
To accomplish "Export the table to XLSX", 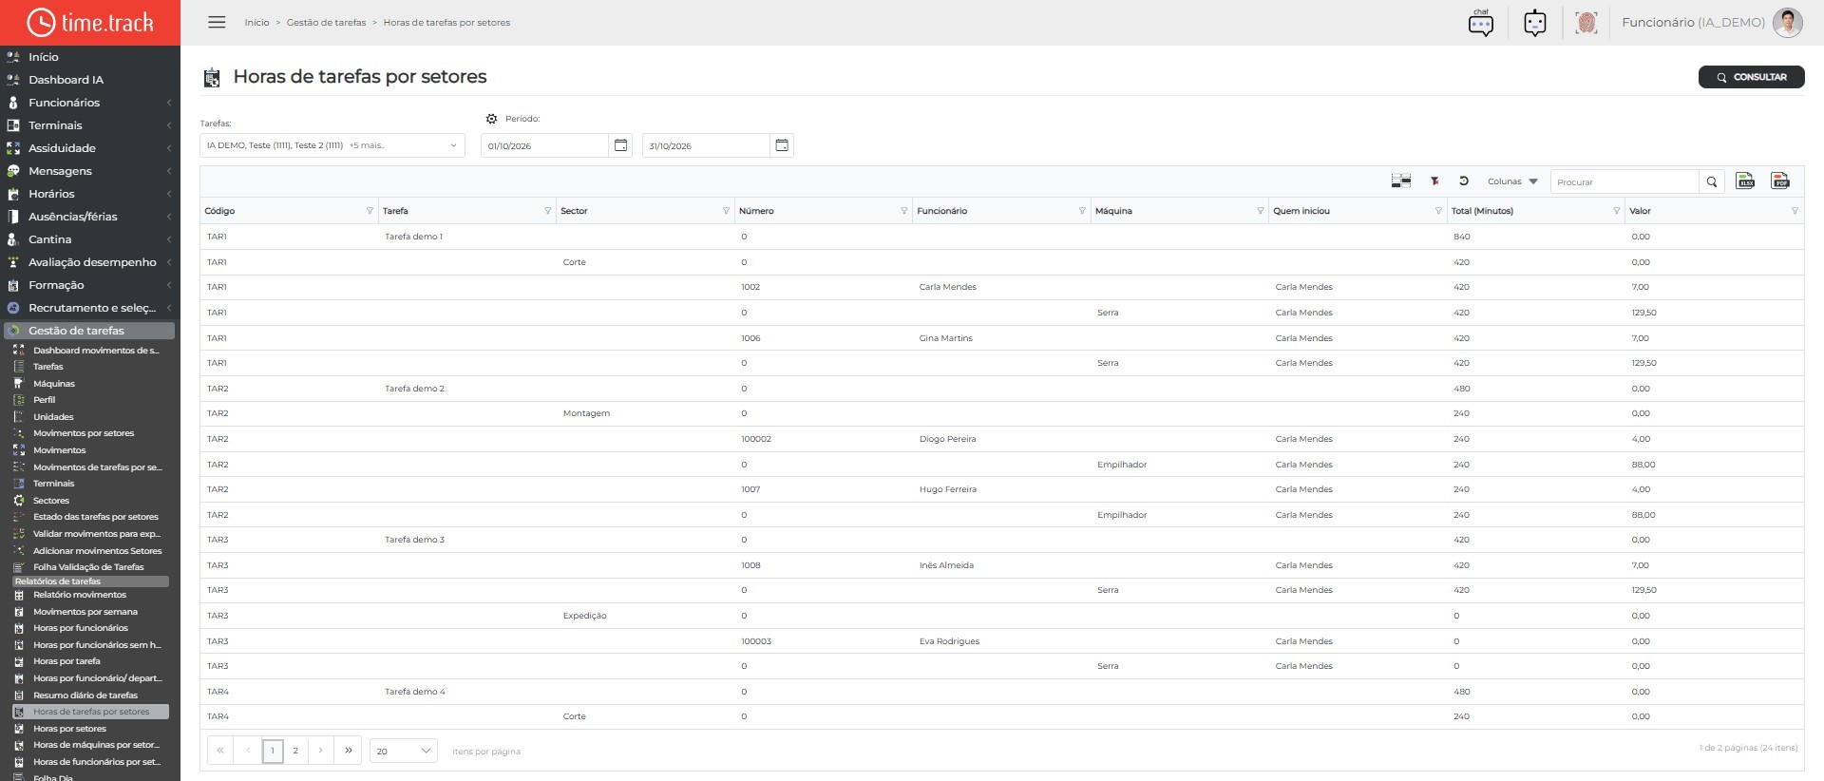I will tap(1745, 181).
